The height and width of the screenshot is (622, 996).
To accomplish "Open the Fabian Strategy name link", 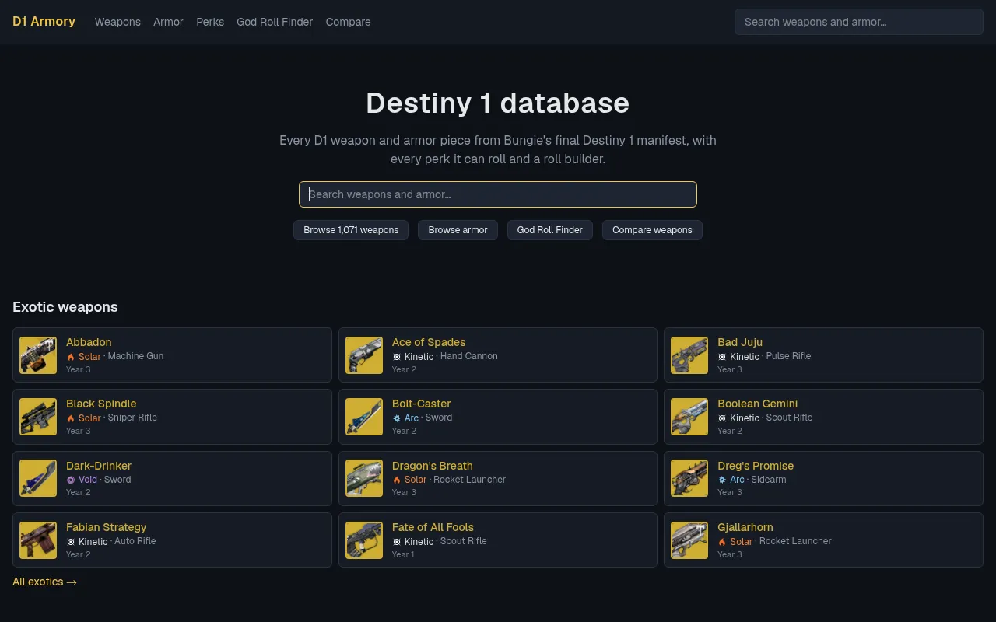I will pos(107,527).
